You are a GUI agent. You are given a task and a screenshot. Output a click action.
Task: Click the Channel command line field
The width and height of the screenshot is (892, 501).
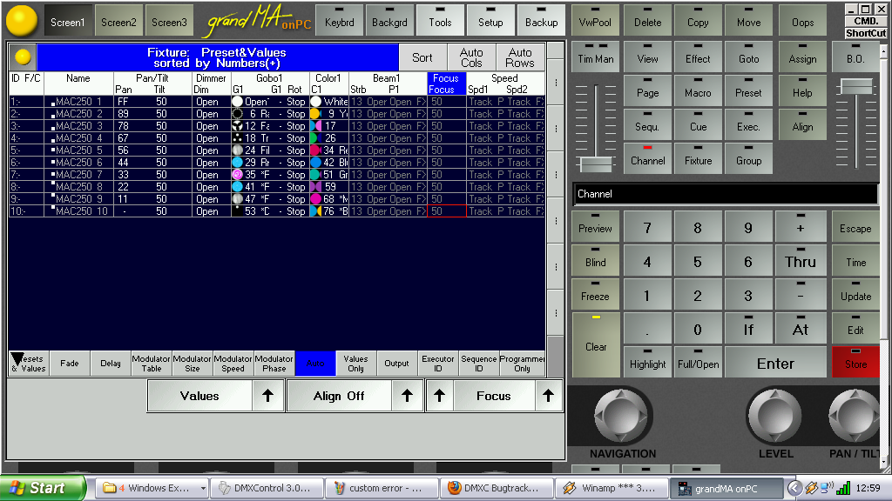click(x=725, y=194)
